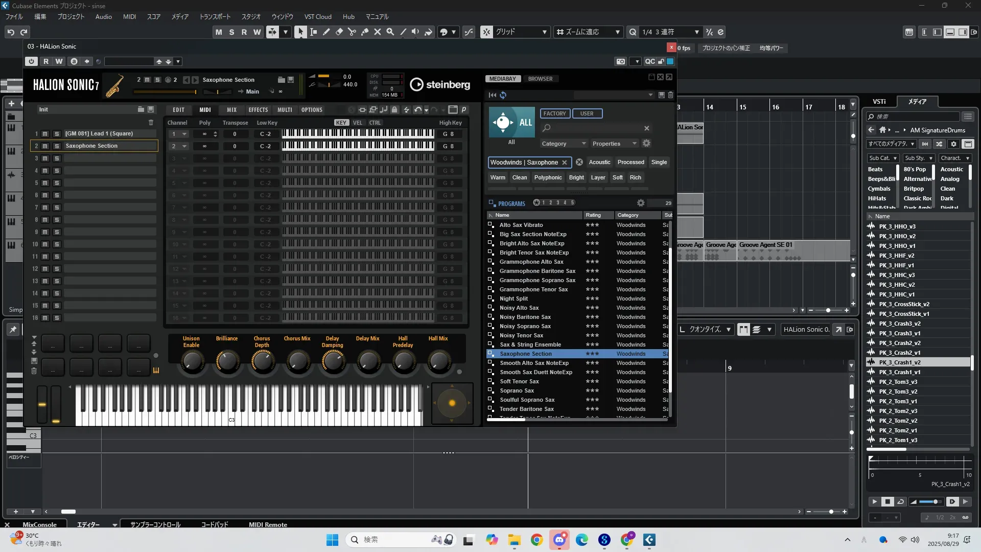Viewport: 981px width, 552px height.
Task: Click the FACTORY filter button
Action: click(554, 113)
